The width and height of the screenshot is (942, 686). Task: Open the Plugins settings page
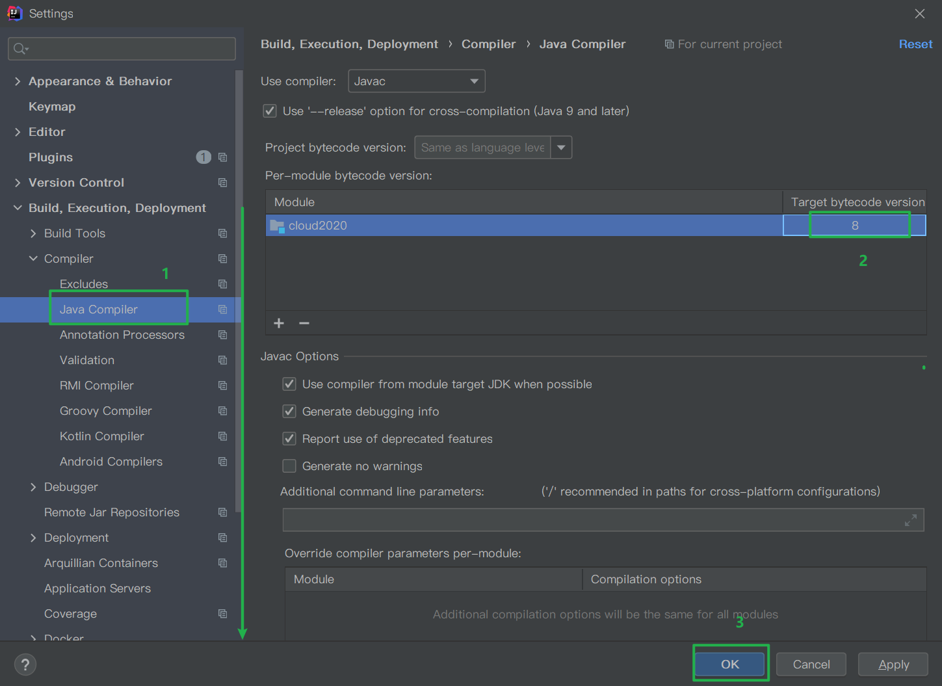pos(51,157)
